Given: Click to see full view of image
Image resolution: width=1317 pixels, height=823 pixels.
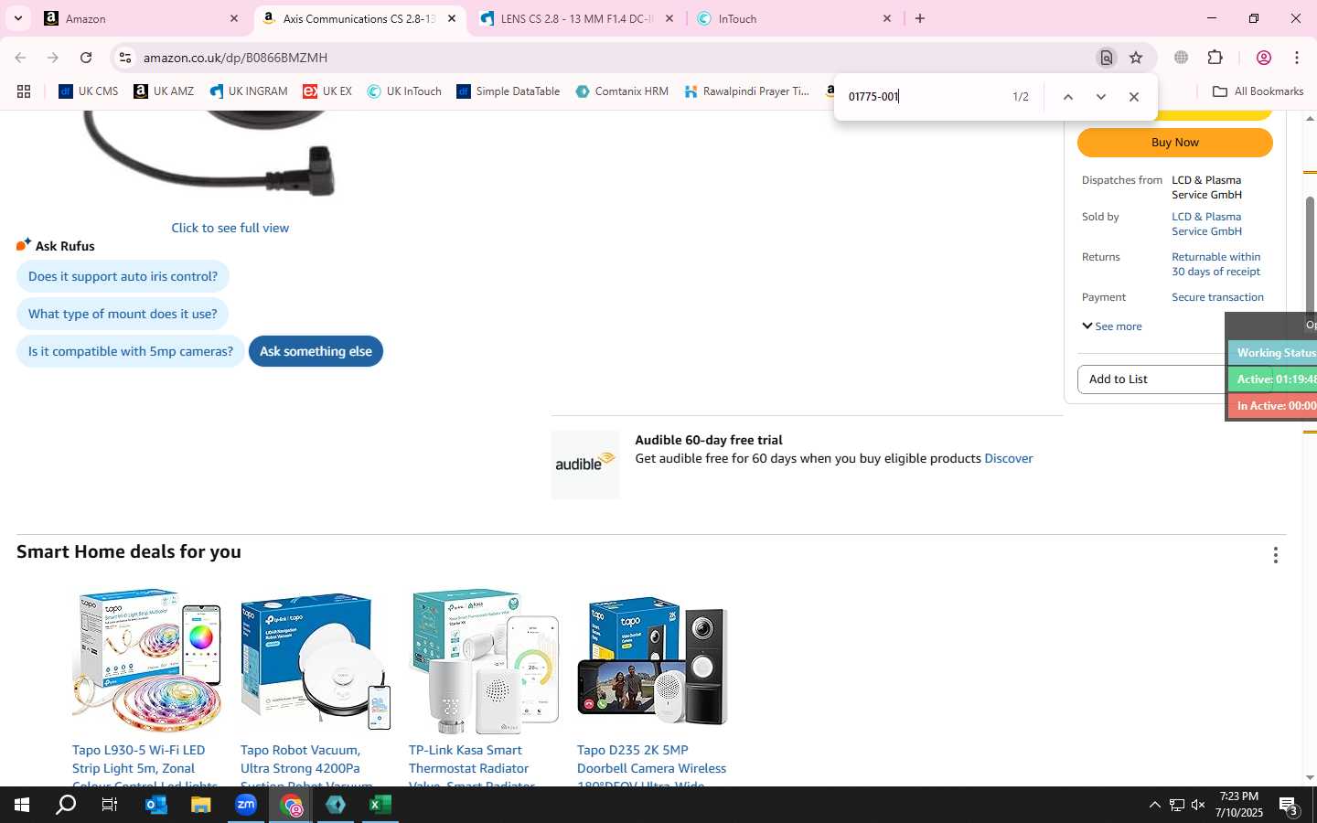Looking at the screenshot, I should [x=230, y=228].
